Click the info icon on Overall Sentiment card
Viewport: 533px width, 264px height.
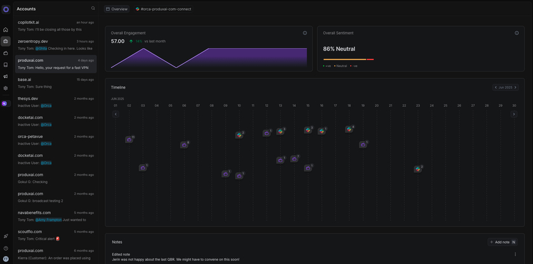click(517, 33)
